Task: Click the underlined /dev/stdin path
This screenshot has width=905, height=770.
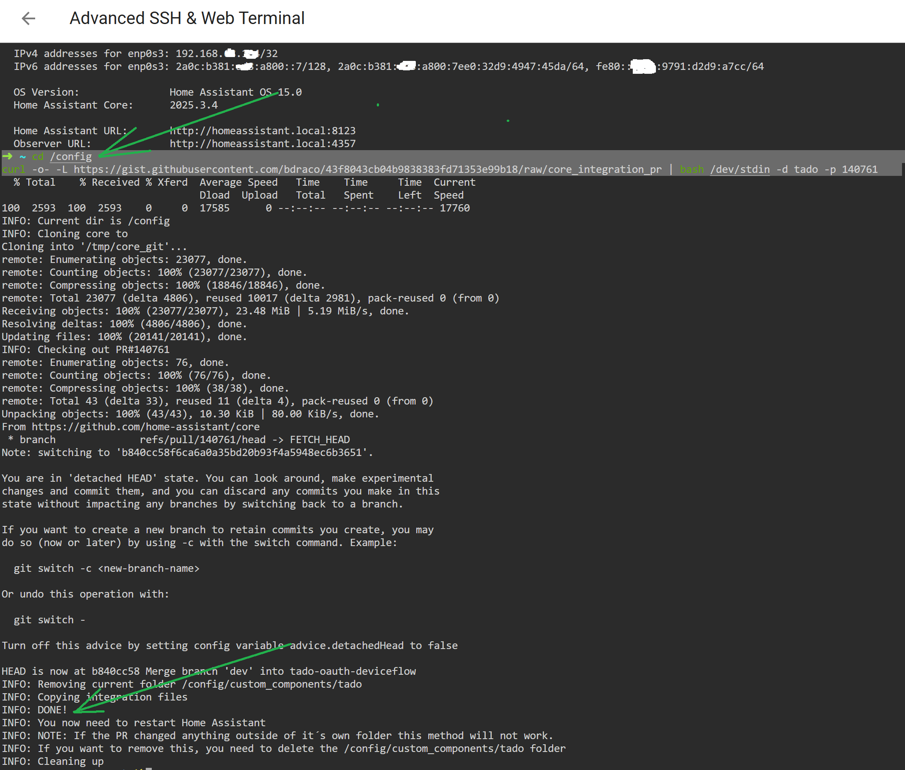Action: pyautogui.click(x=740, y=169)
